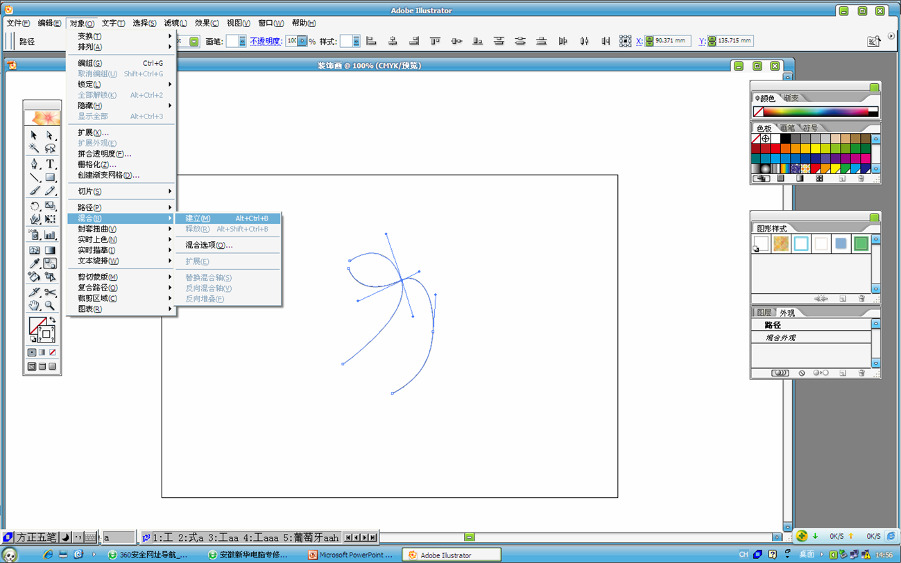The width and height of the screenshot is (901, 563).
Task: Open the 样式 style dropdown in control bar
Action: (355, 42)
